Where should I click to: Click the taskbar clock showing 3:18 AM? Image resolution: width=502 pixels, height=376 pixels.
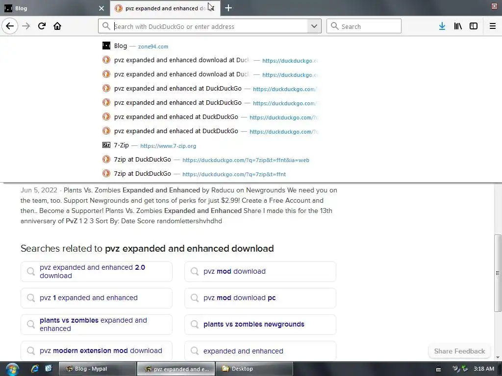pos(484,369)
